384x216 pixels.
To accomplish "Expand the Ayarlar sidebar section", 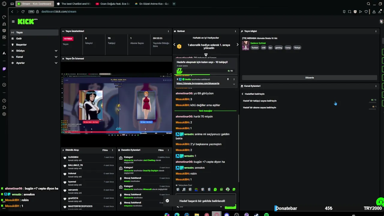I will (34, 63).
